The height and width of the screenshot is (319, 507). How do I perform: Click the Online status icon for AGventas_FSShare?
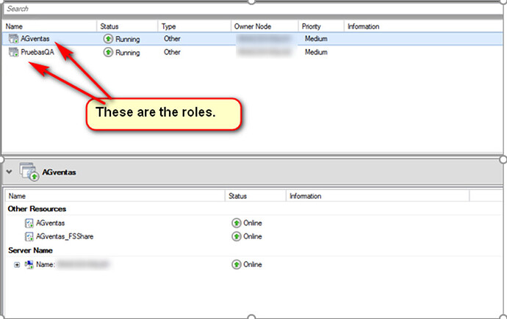237,236
